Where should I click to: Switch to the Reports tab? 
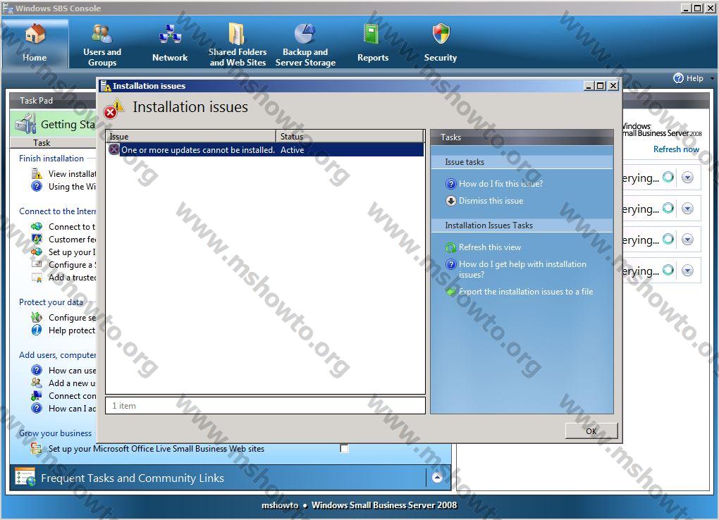click(x=372, y=44)
